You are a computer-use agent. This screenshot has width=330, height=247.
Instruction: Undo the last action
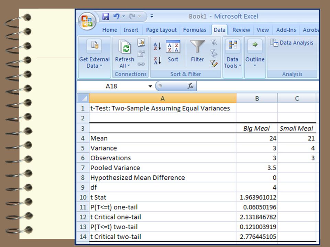coord(116,16)
